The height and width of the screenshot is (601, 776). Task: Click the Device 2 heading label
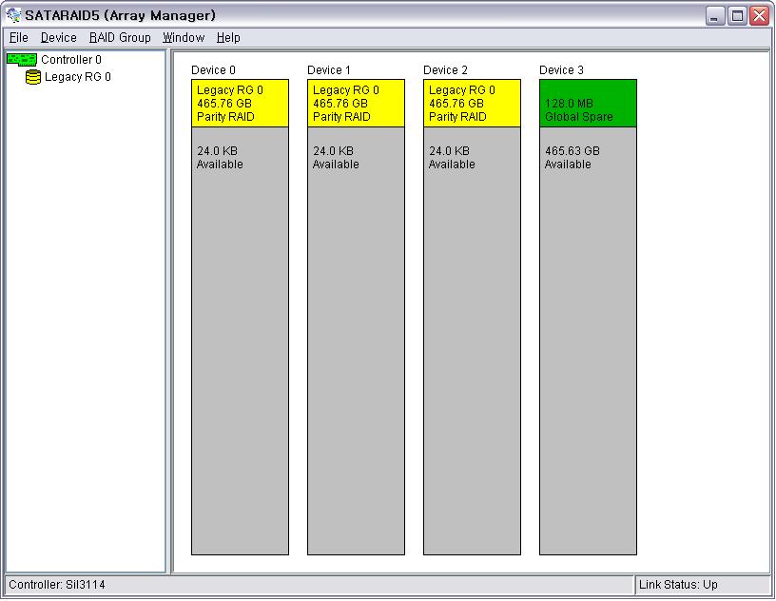[445, 70]
